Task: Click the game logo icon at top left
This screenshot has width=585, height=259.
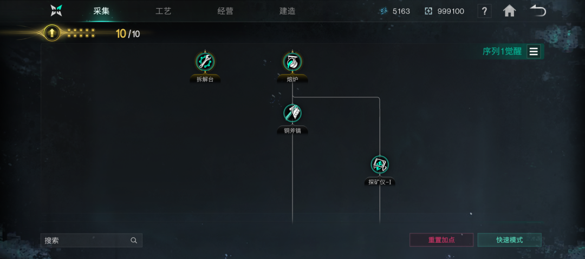Action: 56,11
